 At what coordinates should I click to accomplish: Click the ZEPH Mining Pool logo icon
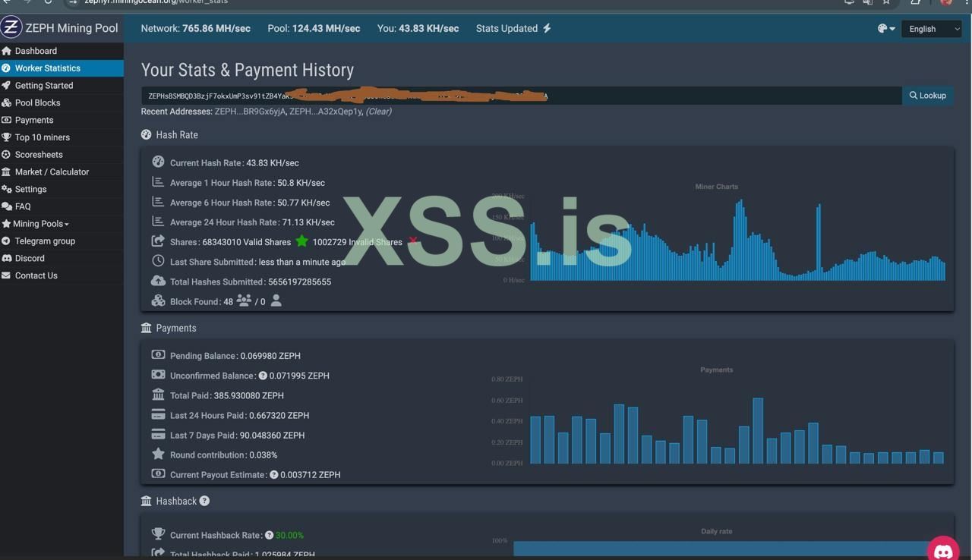coord(11,28)
